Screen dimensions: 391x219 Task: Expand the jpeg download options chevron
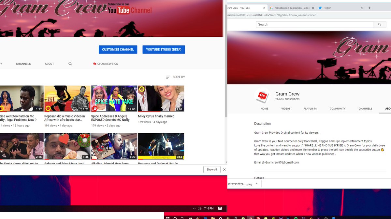[x=256, y=184]
